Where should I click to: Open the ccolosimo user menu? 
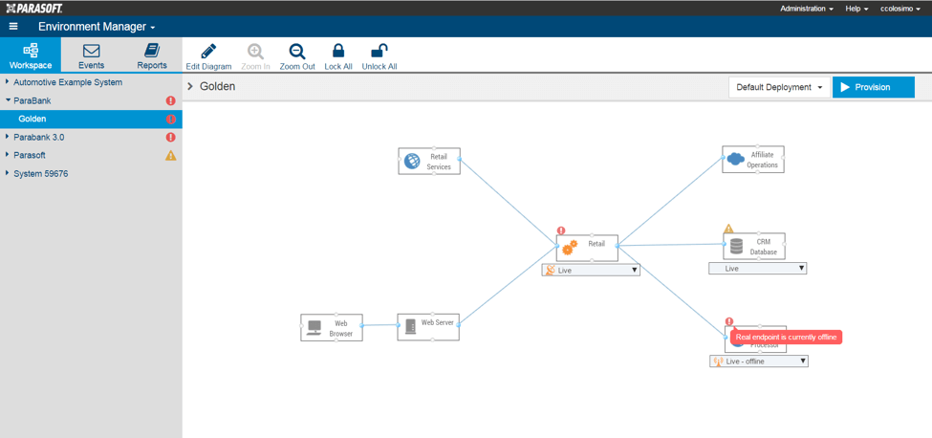[899, 9]
